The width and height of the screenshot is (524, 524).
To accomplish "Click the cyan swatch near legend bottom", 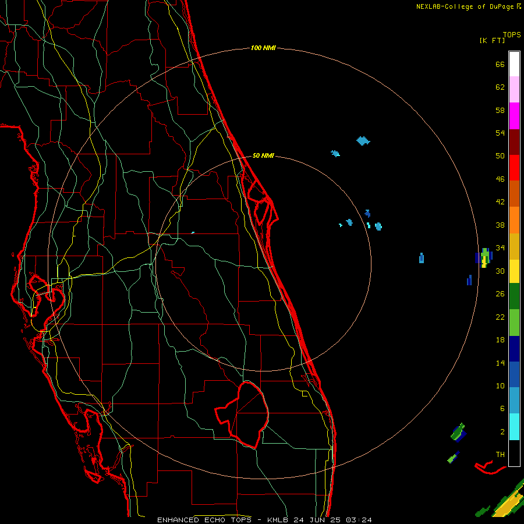I will pos(514,427).
